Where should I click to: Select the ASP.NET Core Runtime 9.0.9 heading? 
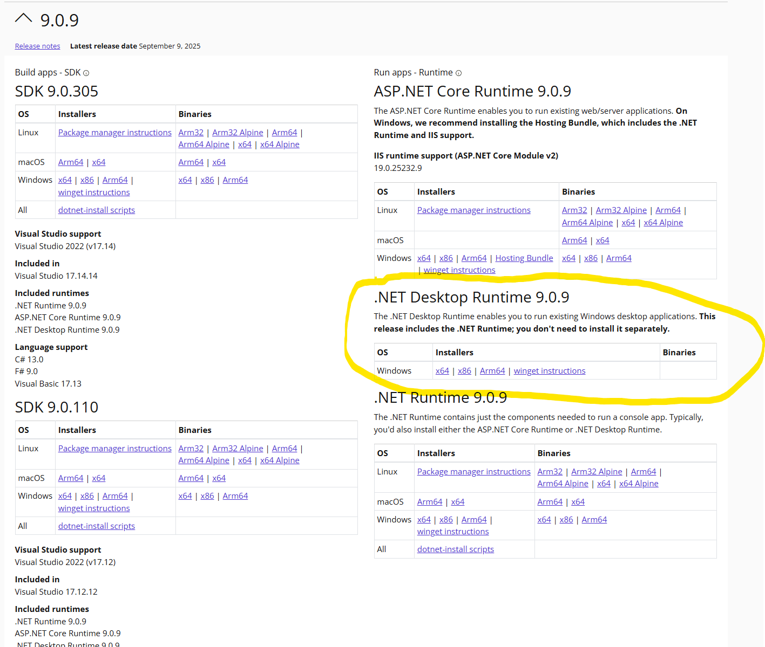[x=472, y=91]
